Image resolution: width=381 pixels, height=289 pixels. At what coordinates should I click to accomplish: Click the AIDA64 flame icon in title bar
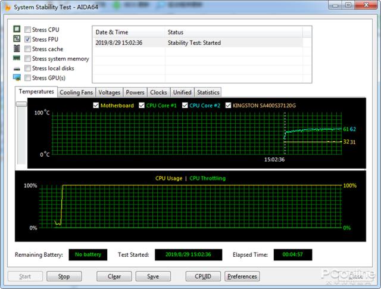click(7, 7)
